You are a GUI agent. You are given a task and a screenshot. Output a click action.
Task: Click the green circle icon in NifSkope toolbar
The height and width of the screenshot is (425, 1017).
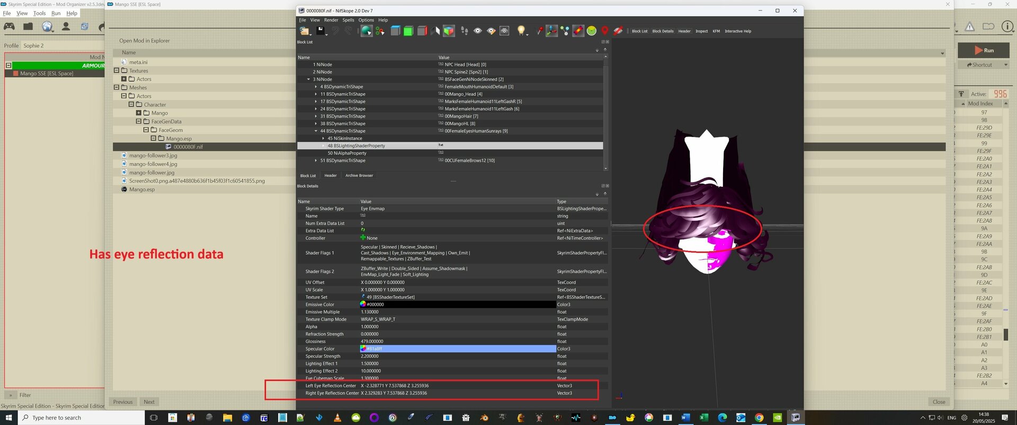[592, 31]
